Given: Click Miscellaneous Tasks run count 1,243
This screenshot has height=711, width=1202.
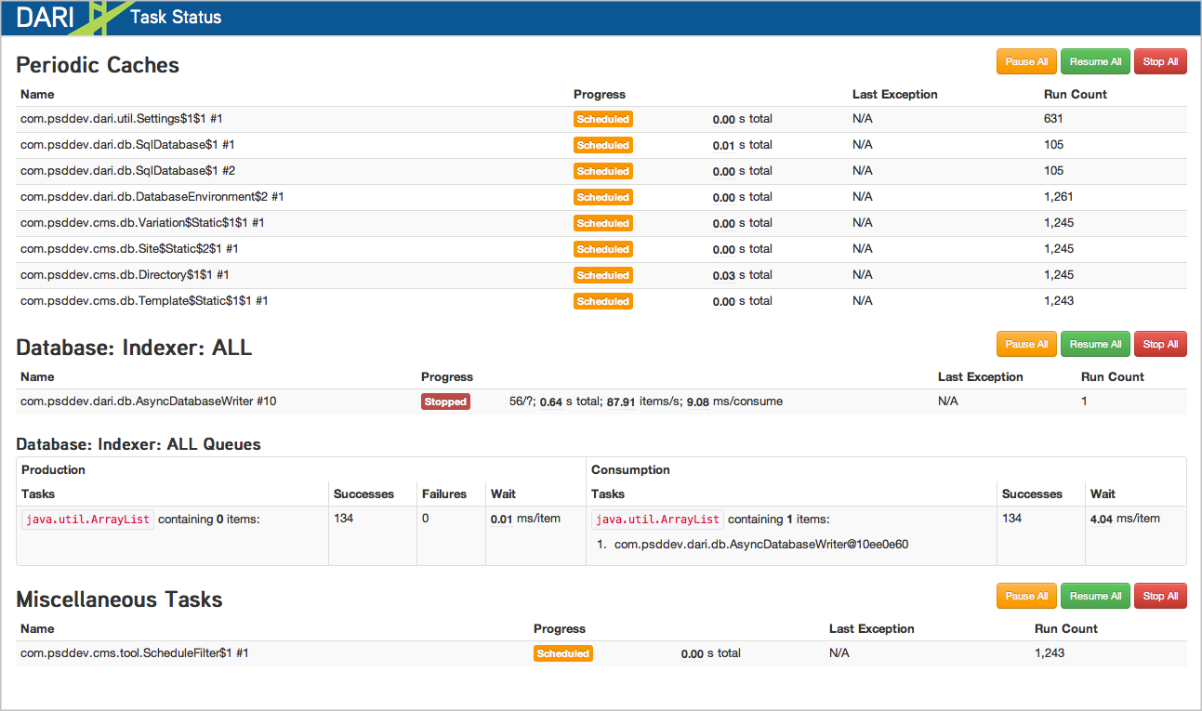Looking at the screenshot, I should point(1050,653).
